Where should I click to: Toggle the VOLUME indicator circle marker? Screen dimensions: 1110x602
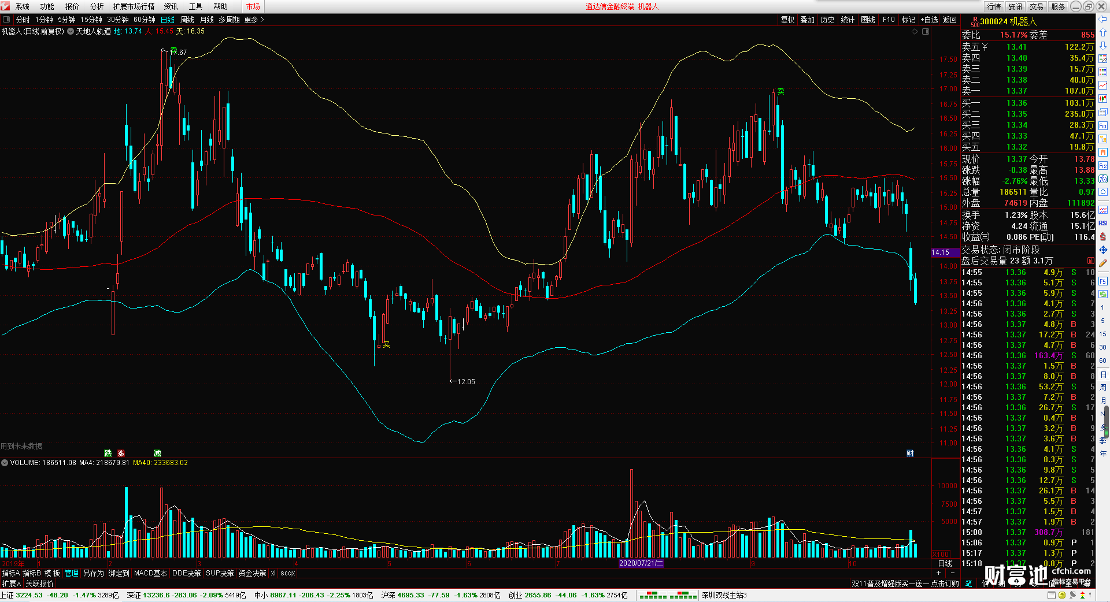[x=5, y=463]
